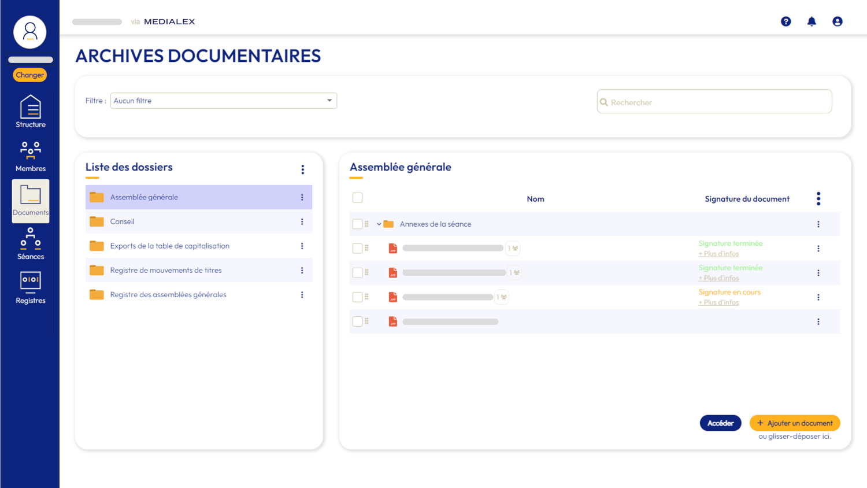The width and height of the screenshot is (867, 488).
Task: View notifications via the bell icon
Action: pos(812,21)
